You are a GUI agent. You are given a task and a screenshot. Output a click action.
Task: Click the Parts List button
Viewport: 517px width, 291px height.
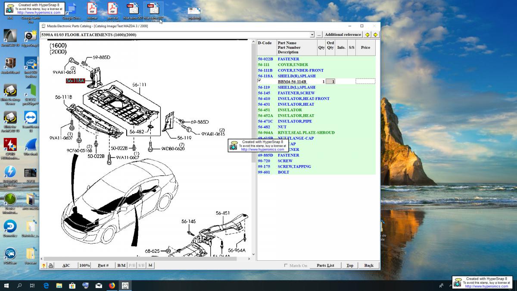[325, 266]
